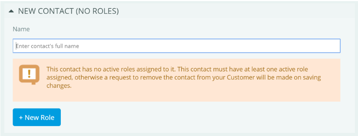Focus the contact's full name field
Viewport: 358px width, 136px height.
(x=176, y=46)
